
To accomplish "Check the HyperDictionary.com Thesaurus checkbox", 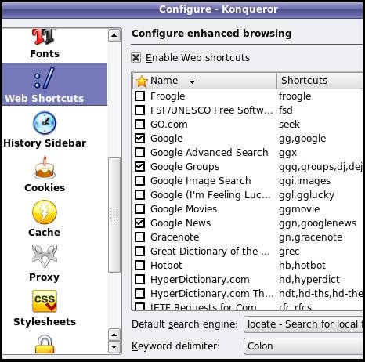I will coord(139,293).
